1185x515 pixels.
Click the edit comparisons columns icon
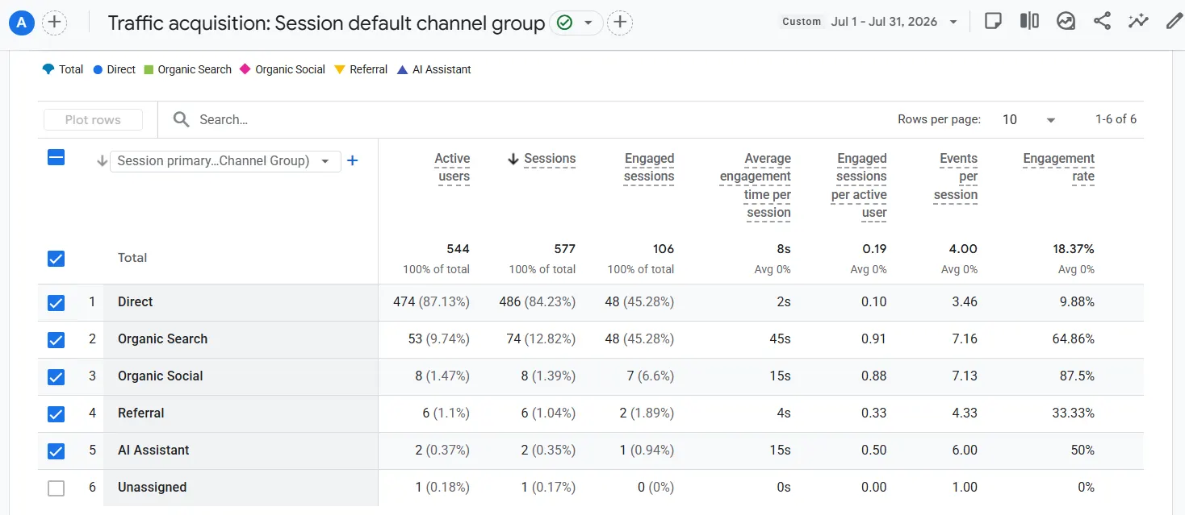pos(1029,22)
